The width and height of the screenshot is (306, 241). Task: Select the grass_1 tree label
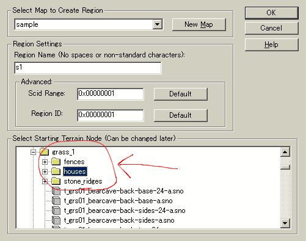click(x=64, y=152)
